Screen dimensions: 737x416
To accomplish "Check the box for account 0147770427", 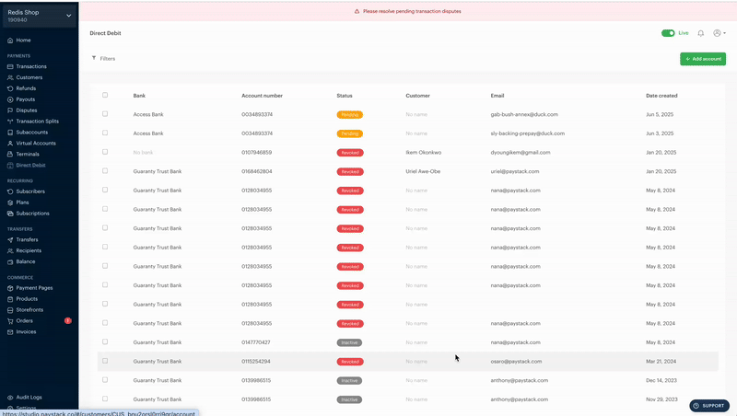I will click(105, 341).
